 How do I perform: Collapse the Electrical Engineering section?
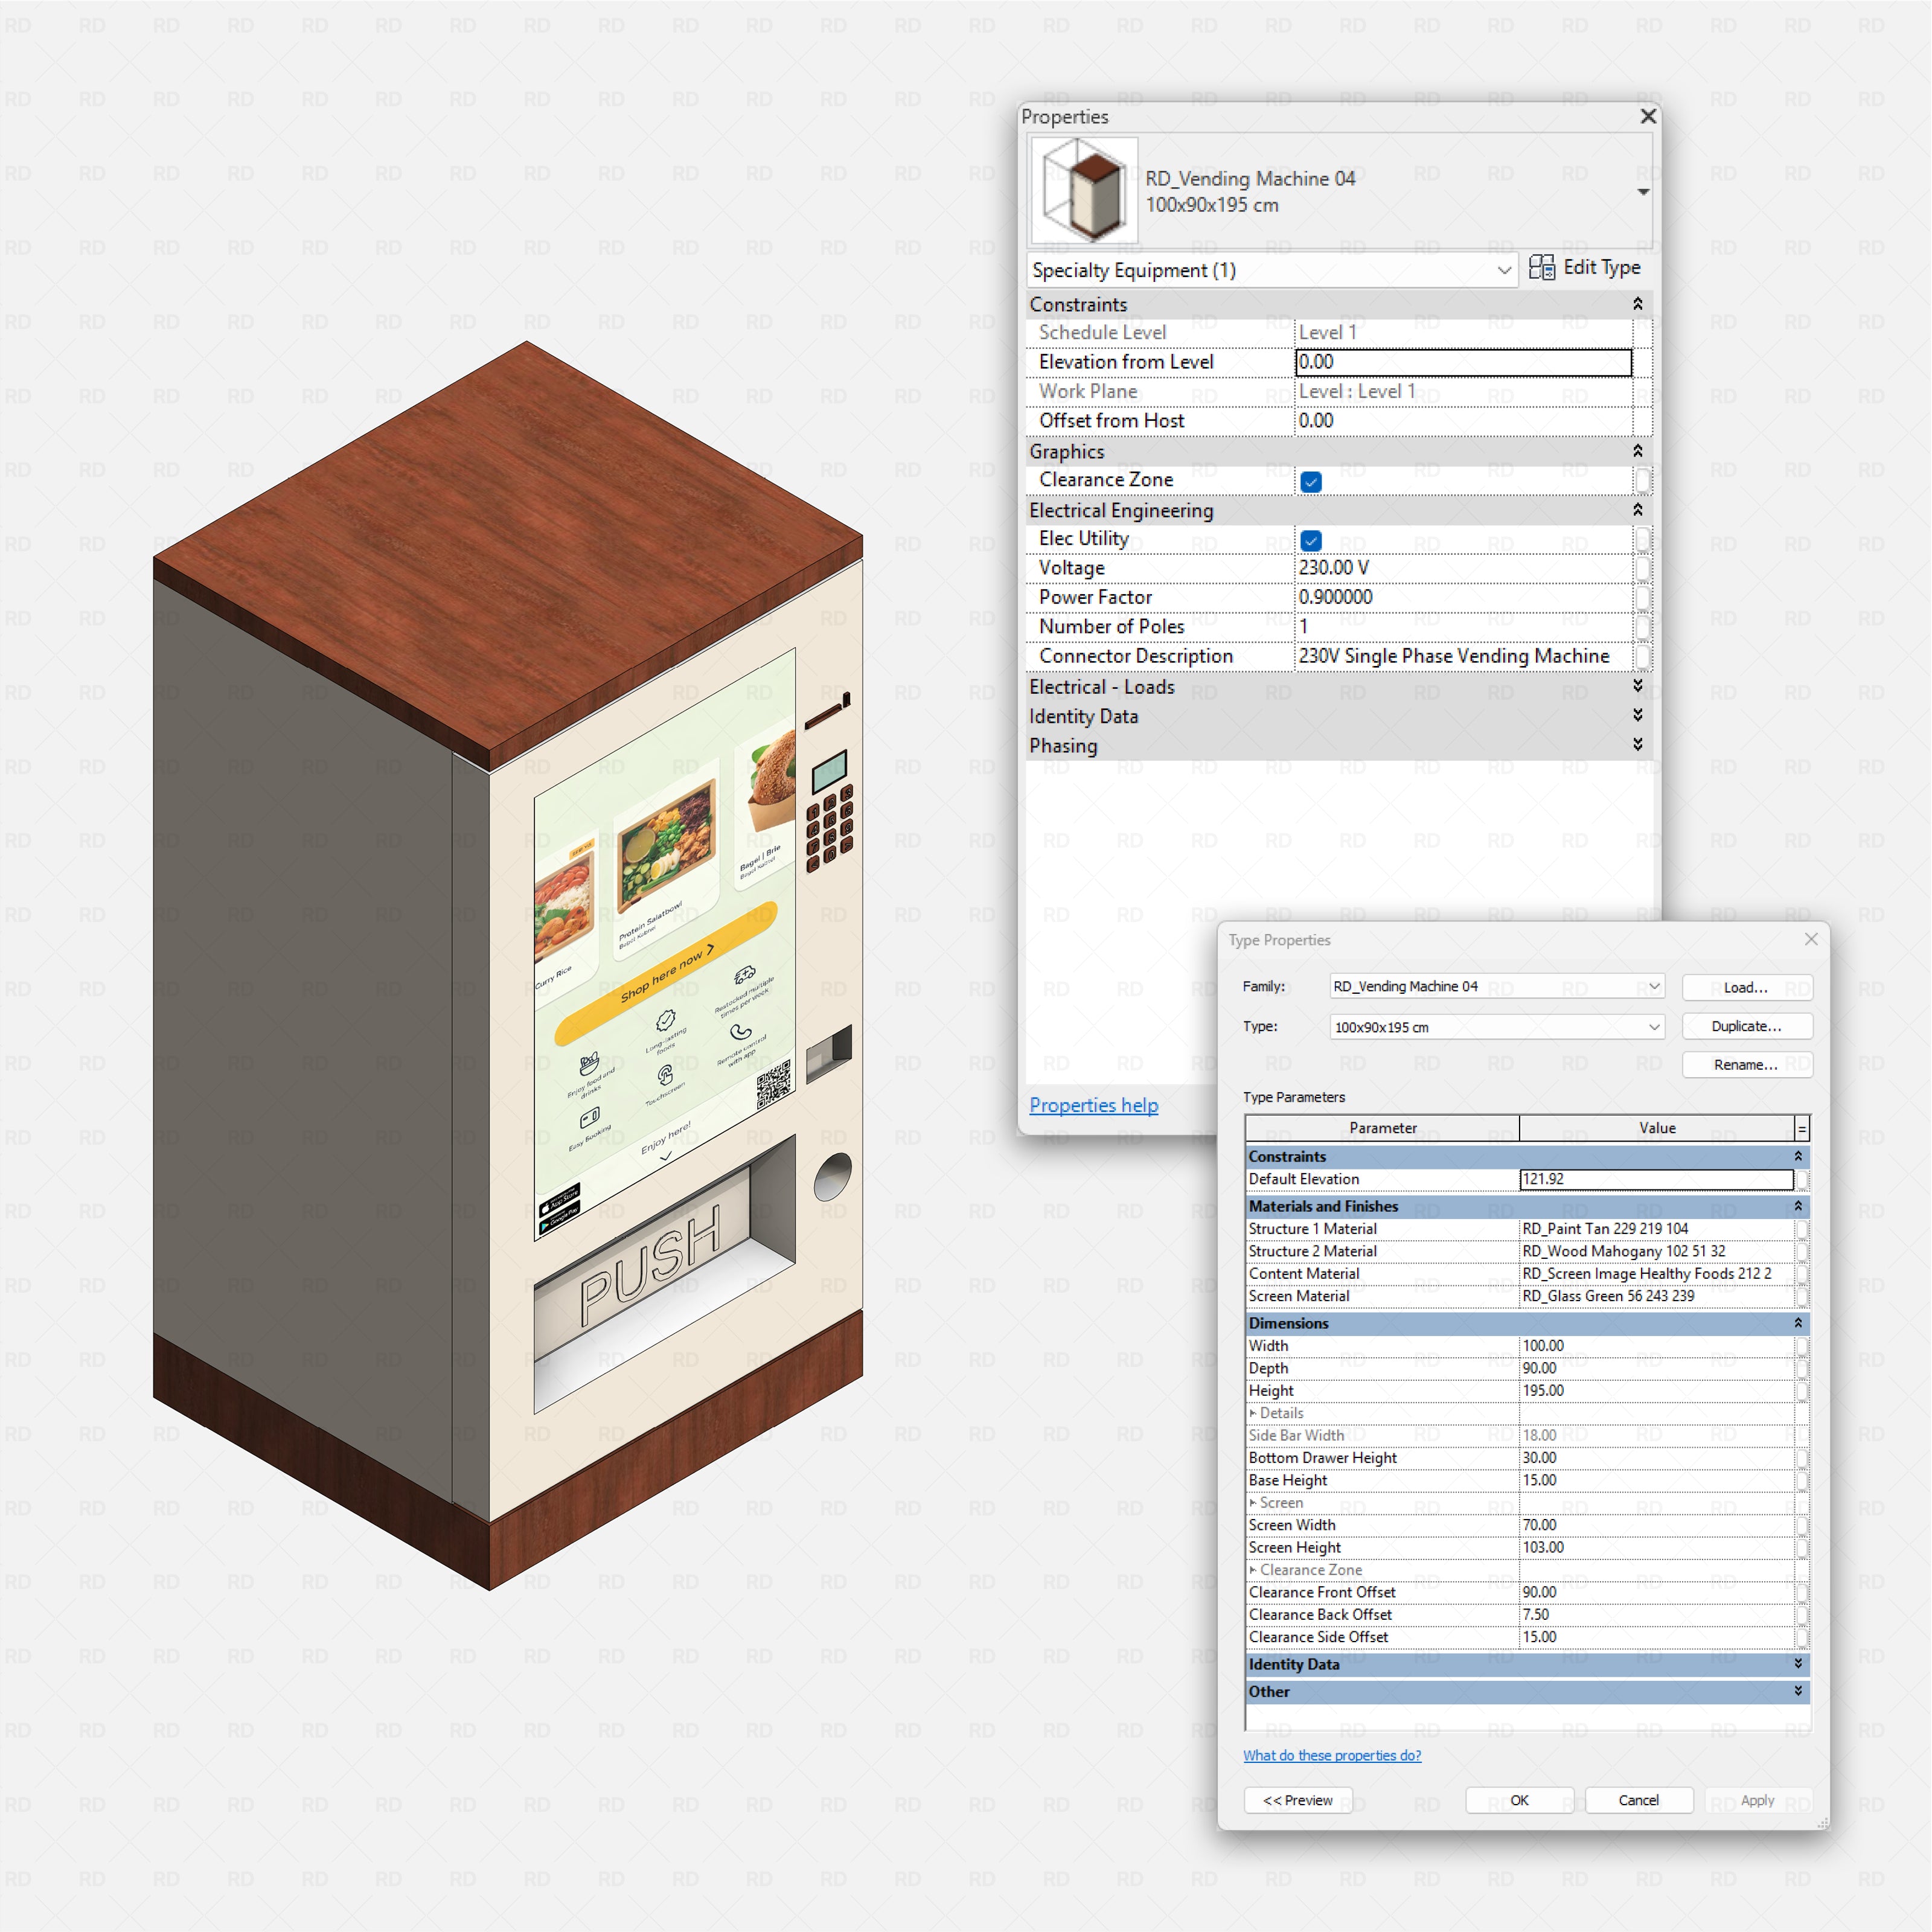click(1638, 510)
